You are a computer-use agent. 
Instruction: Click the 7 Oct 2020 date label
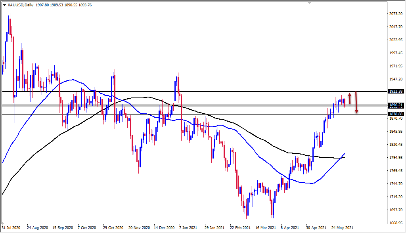(x=87, y=228)
